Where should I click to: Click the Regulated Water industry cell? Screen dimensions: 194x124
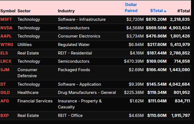[74, 44]
